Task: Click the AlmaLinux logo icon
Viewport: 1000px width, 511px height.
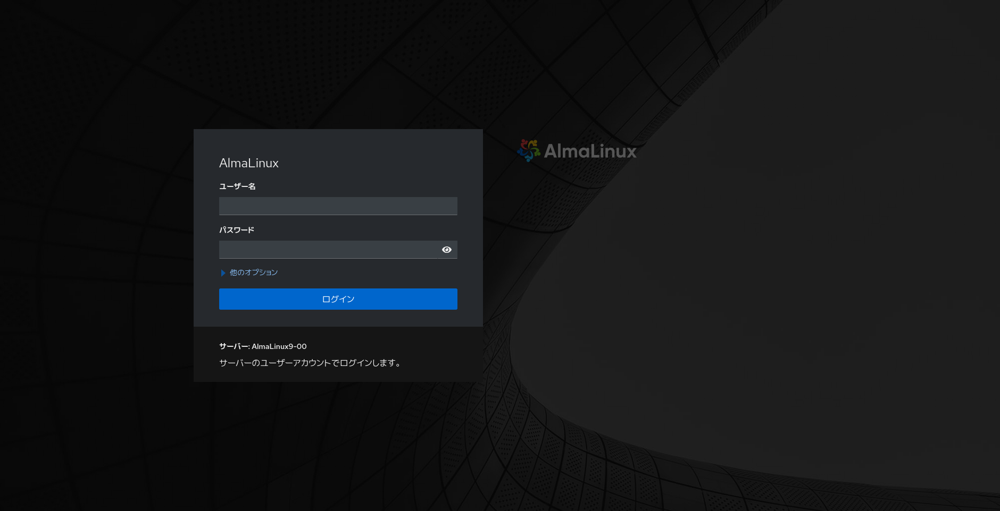Action: 529,150
